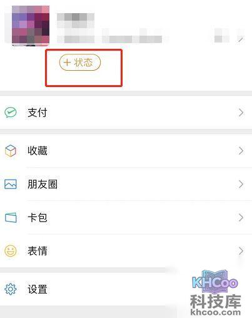The height and width of the screenshot is (318, 252).
Task: Tap the plus sign in status pill
Action: [67, 62]
